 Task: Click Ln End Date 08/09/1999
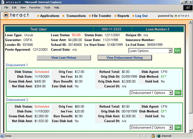pos(155,45)
